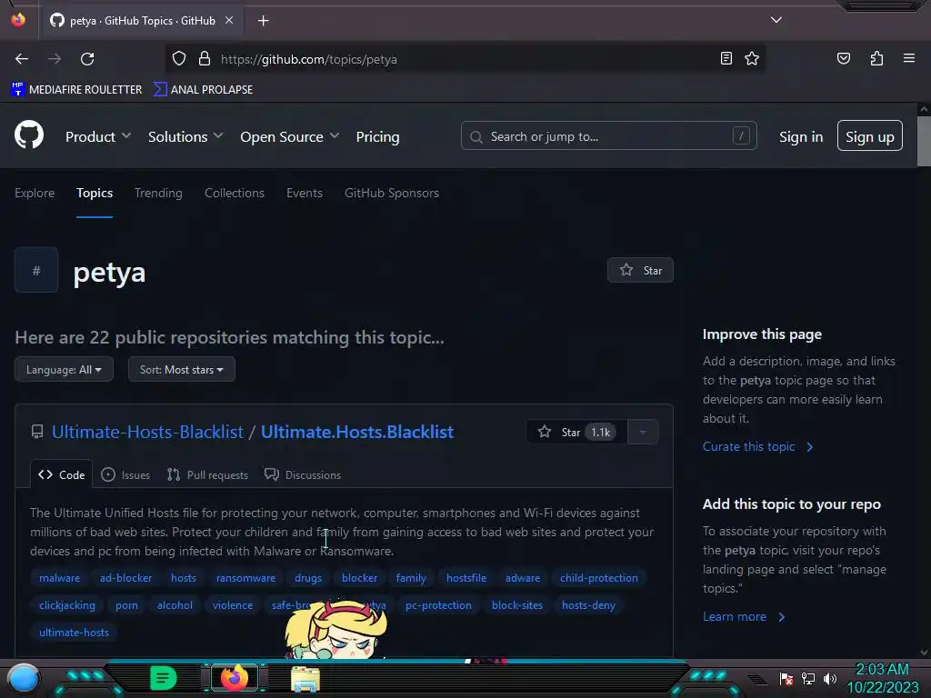Star the petya topic
The height and width of the screenshot is (698, 931).
(640, 270)
